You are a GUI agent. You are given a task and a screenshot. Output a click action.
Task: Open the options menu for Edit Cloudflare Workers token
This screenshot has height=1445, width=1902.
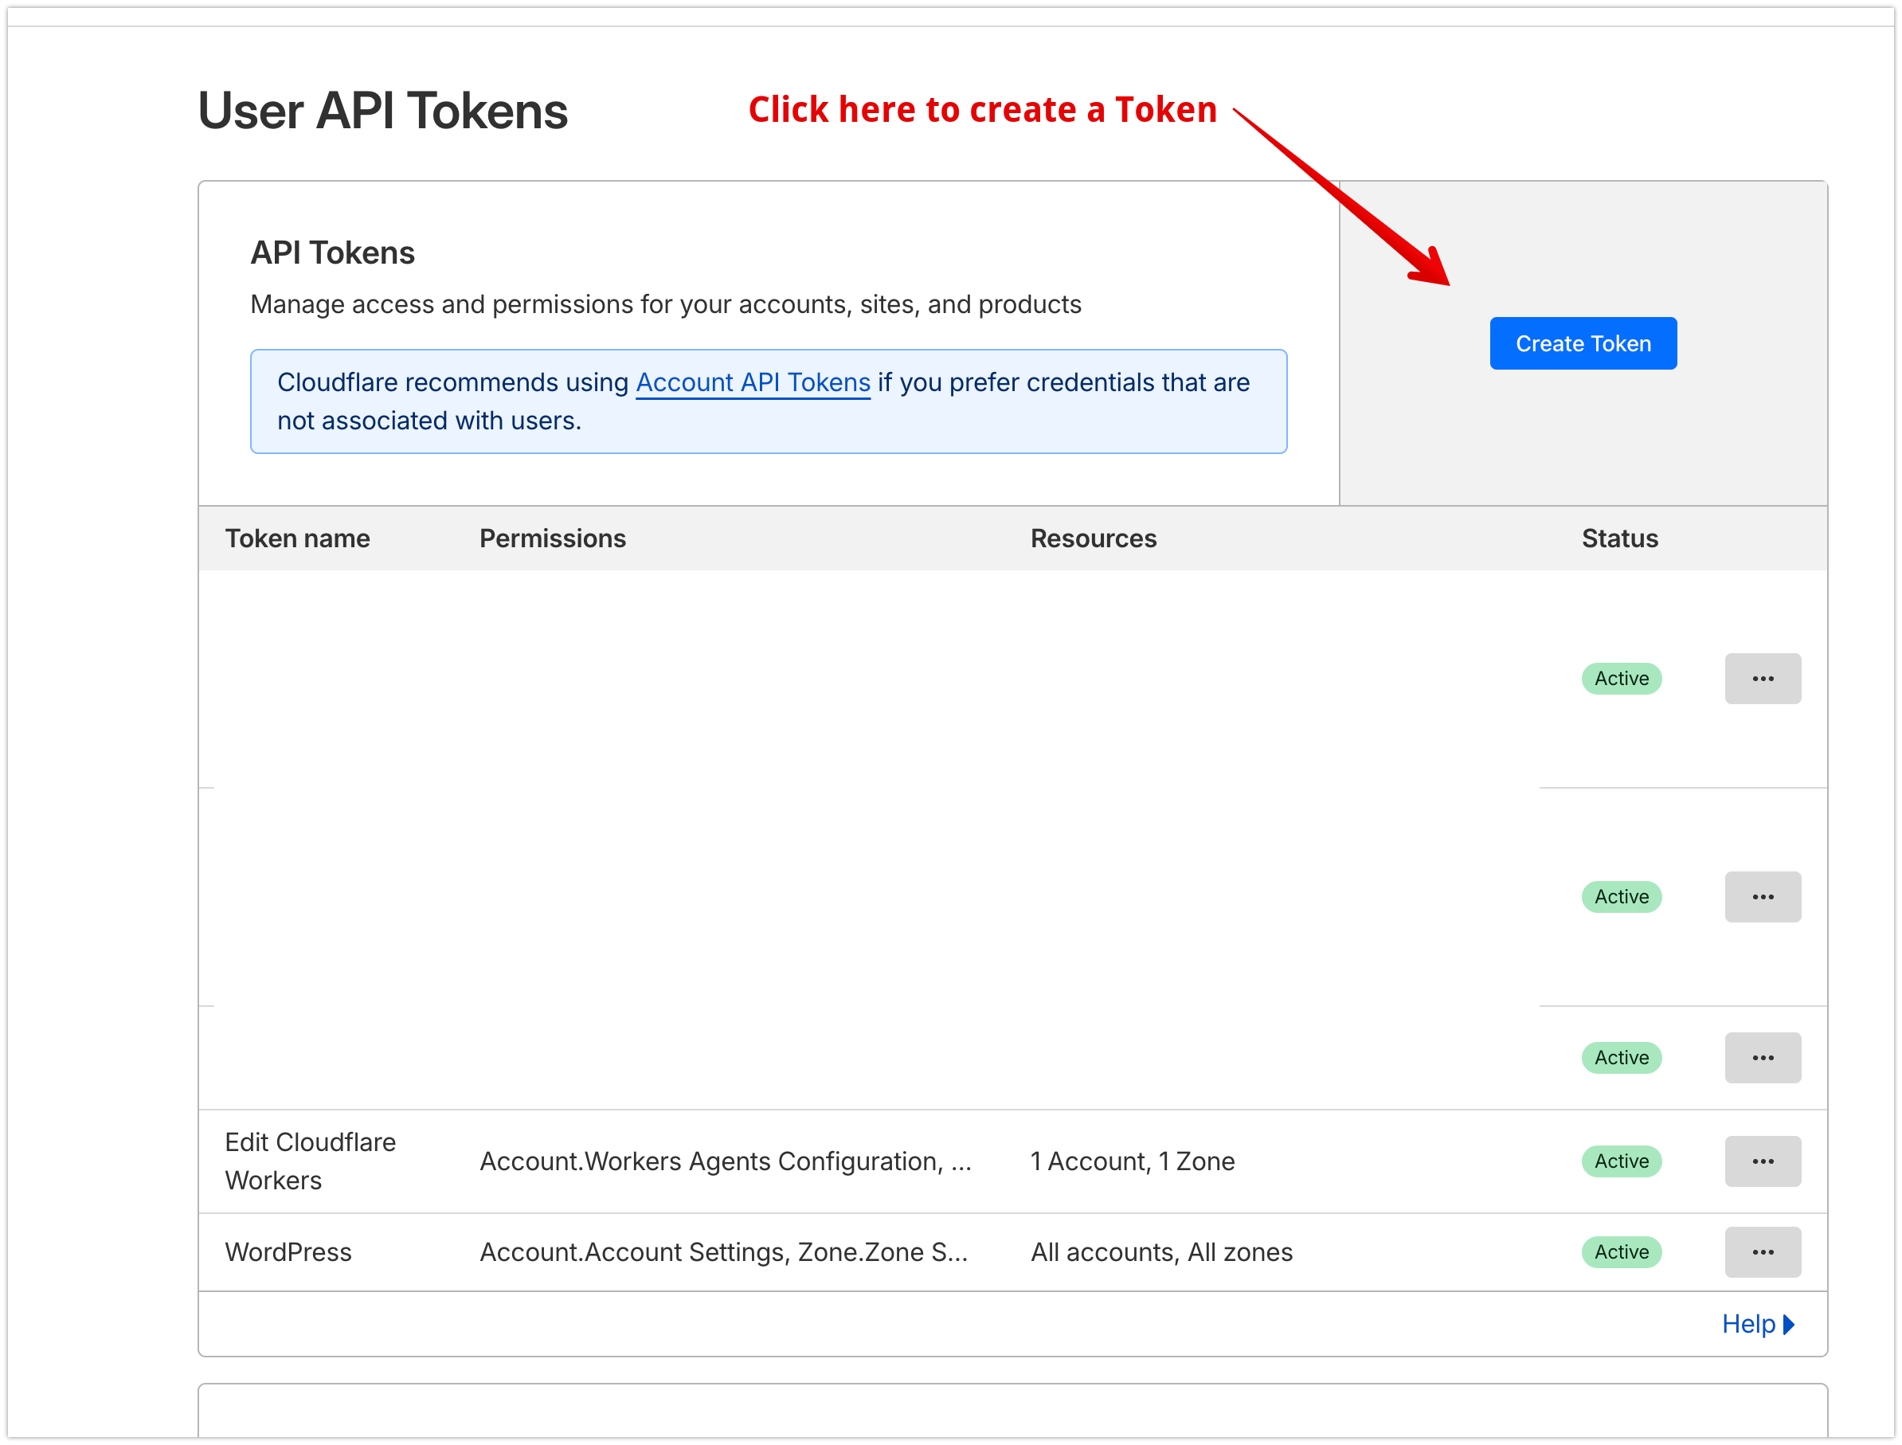[1763, 1161]
